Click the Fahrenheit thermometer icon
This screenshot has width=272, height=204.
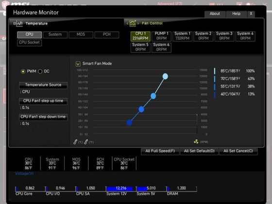click(86, 142)
